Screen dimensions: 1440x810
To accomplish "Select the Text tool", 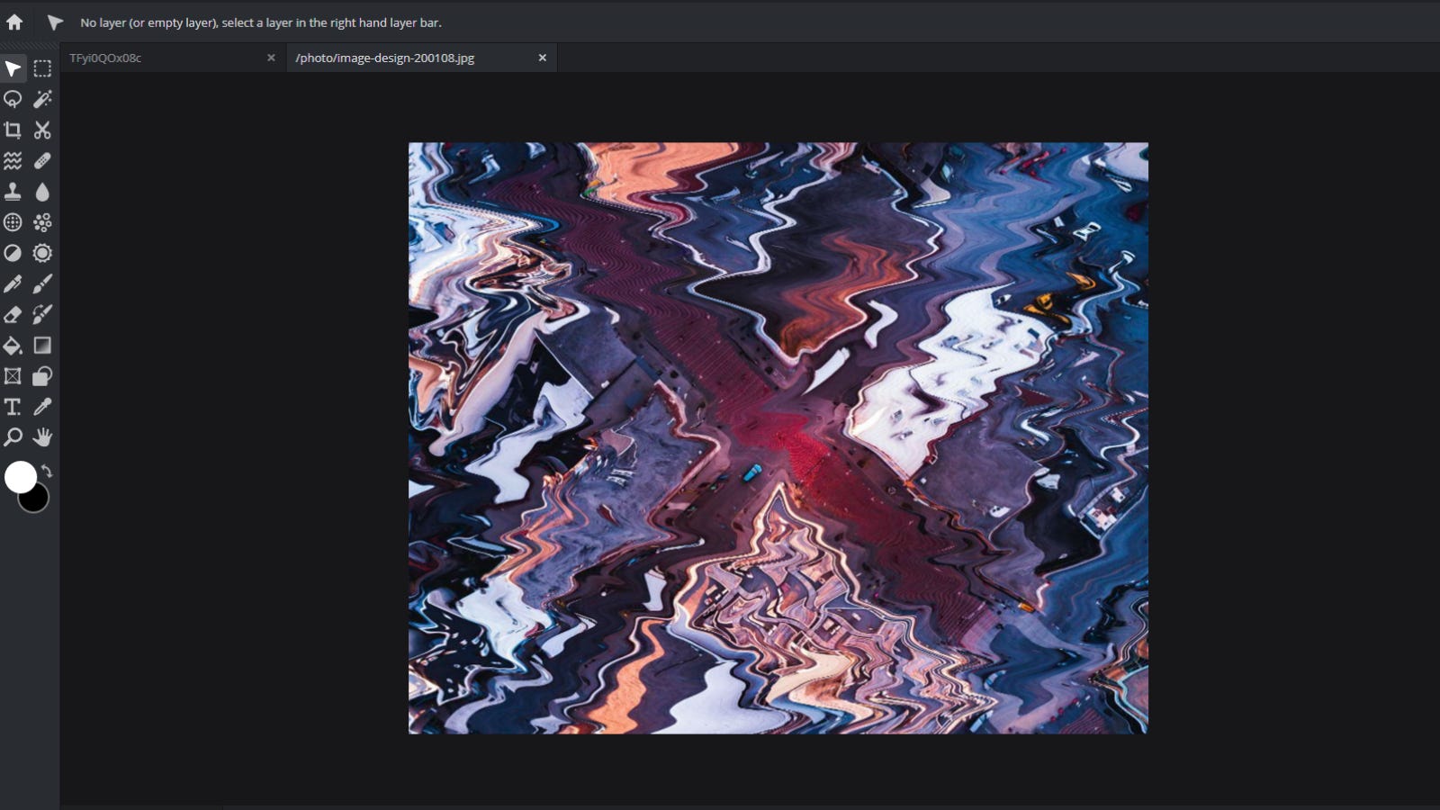I will point(13,407).
